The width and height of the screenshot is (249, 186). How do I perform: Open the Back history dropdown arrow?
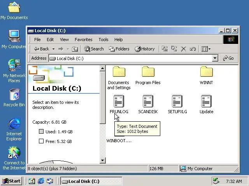click(x=54, y=49)
